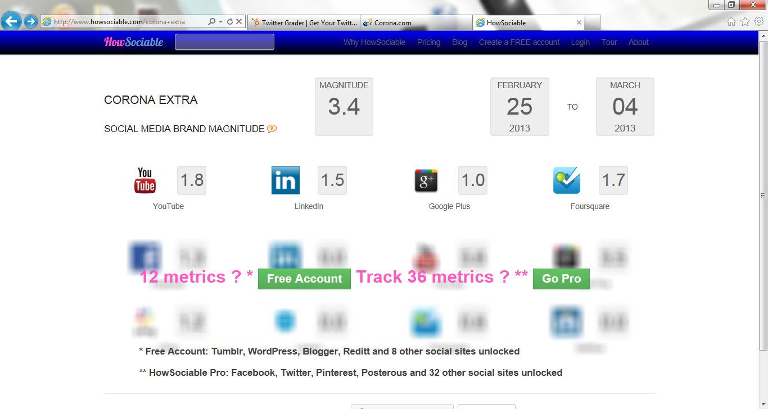
Task: Click the green Free Account button
Action: [x=304, y=279]
